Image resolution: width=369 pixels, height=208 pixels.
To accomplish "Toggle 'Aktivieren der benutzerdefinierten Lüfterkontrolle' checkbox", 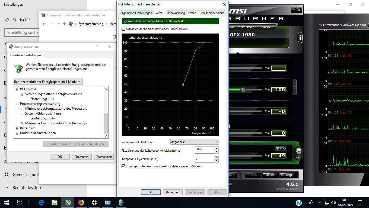I will pyautogui.click(x=123, y=29).
